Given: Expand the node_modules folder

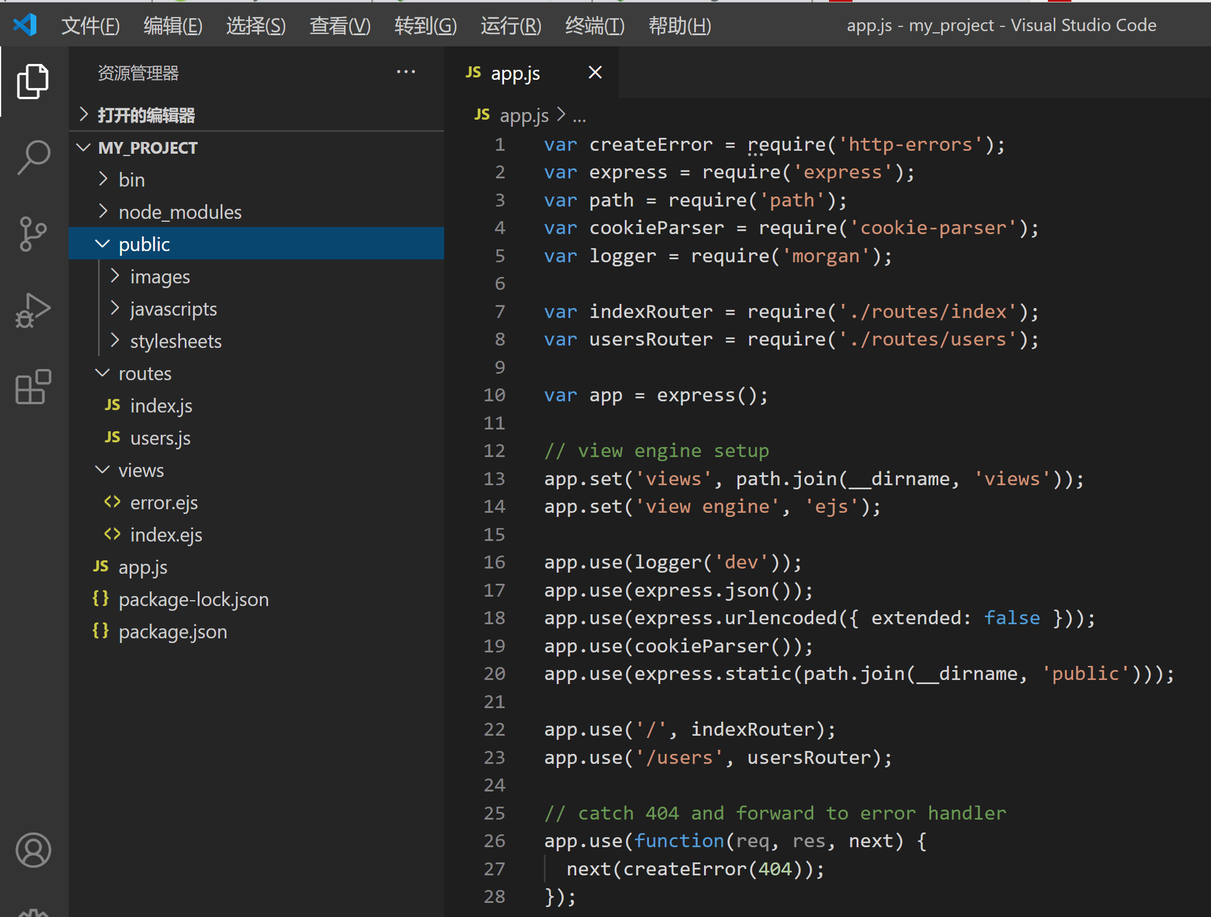Looking at the screenshot, I should tap(180, 212).
